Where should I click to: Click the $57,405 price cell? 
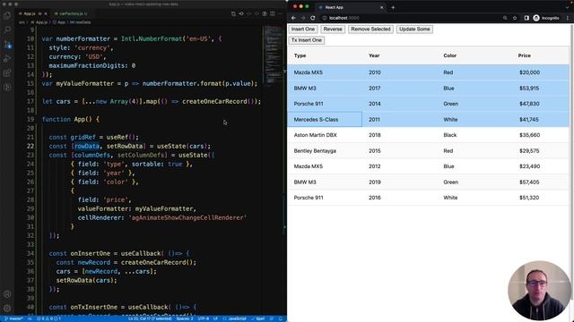pyautogui.click(x=529, y=182)
